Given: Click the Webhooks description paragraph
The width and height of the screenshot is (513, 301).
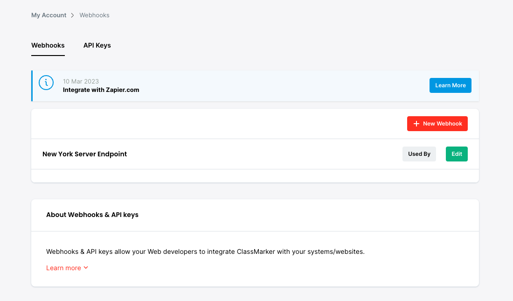Looking at the screenshot, I should pos(205,252).
